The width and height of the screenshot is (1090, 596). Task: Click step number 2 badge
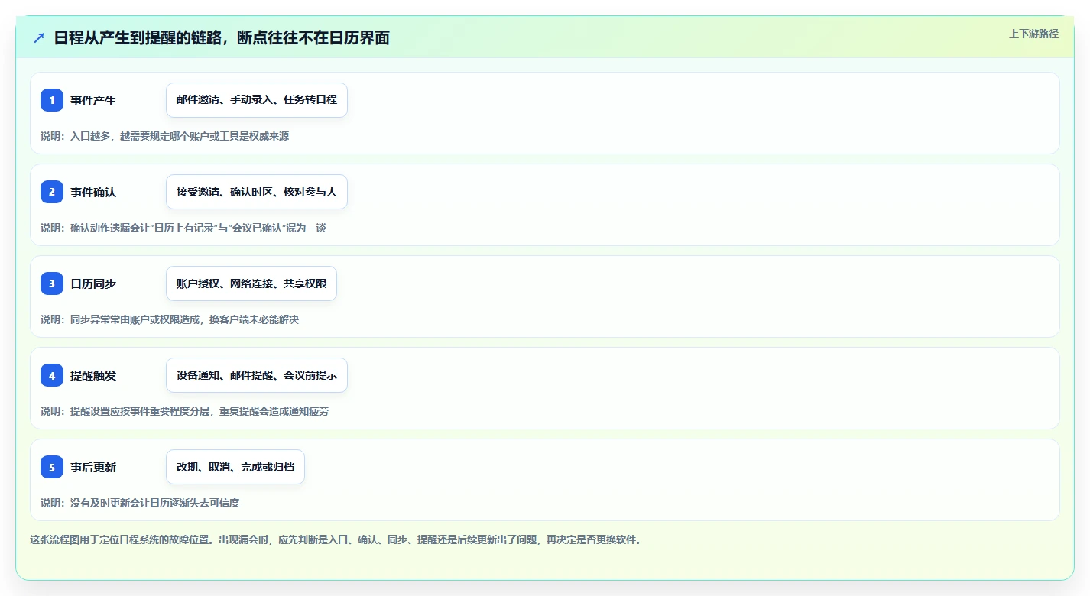click(x=52, y=192)
